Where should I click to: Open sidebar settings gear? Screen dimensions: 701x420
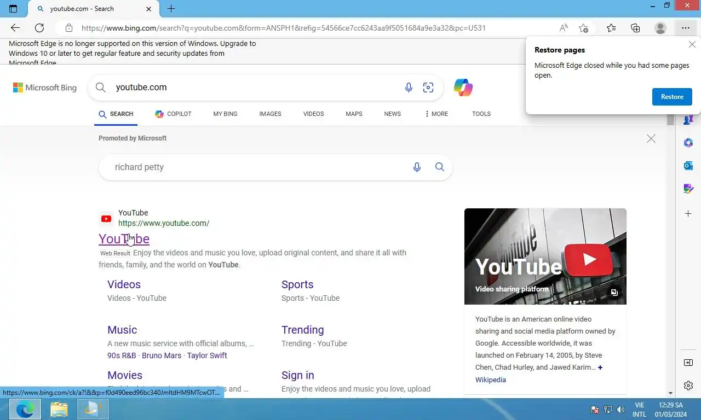[x=688, y=386]
